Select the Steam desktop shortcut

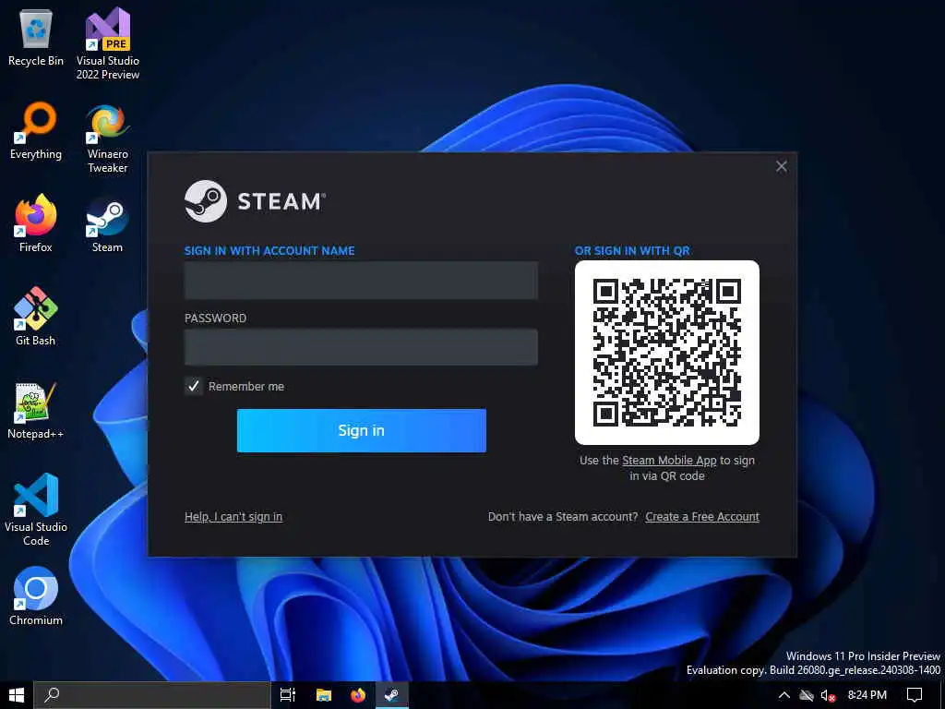coord(107,224)
